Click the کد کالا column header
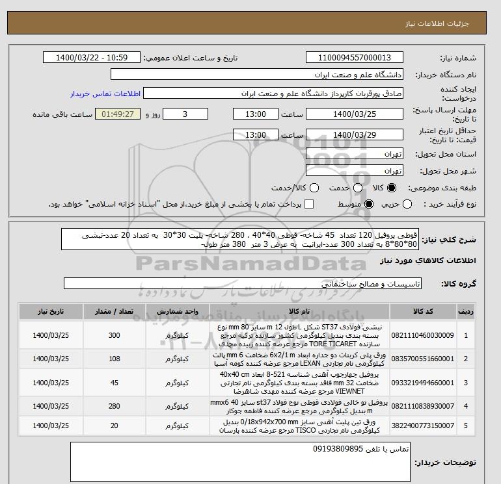The image size is (501, 484). [423, 311]
